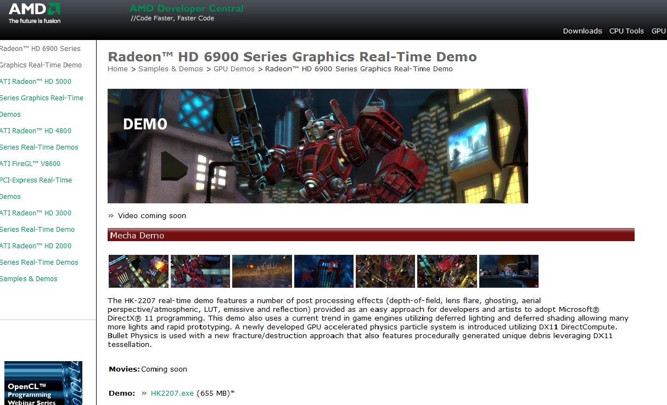This screenshot has height=405, width=667.
Task: Open the first Mecha Demo screenshot thumbnail
Action: [x=138, y=271]
